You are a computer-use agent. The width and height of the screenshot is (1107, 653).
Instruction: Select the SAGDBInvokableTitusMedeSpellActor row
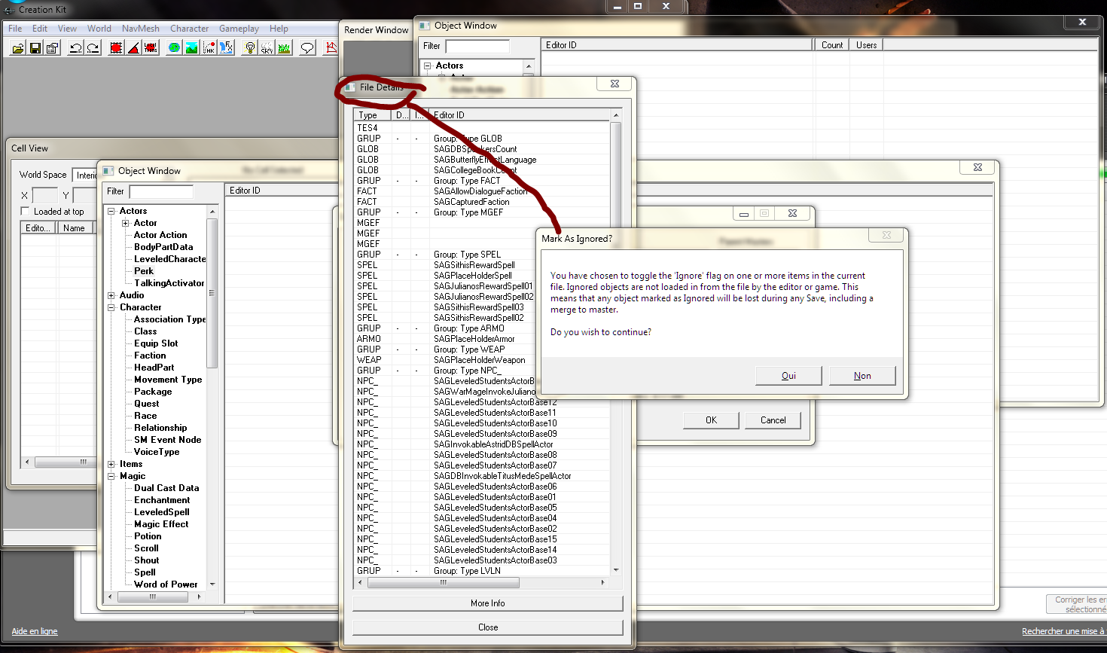coord(482,476)
